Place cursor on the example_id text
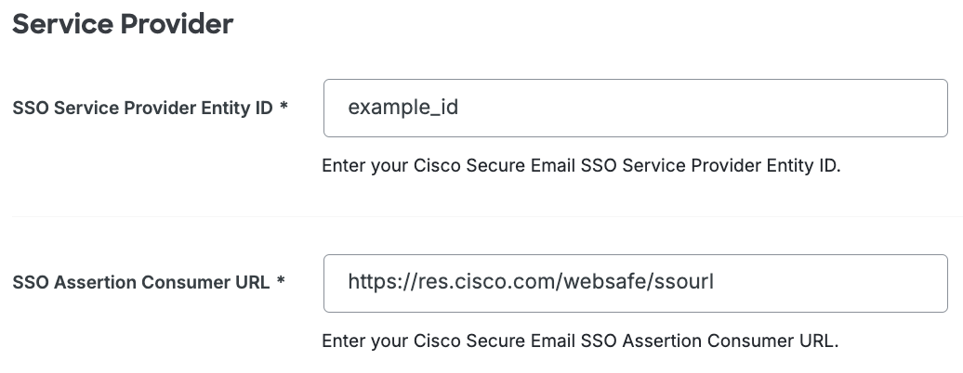 pos(402,108)
